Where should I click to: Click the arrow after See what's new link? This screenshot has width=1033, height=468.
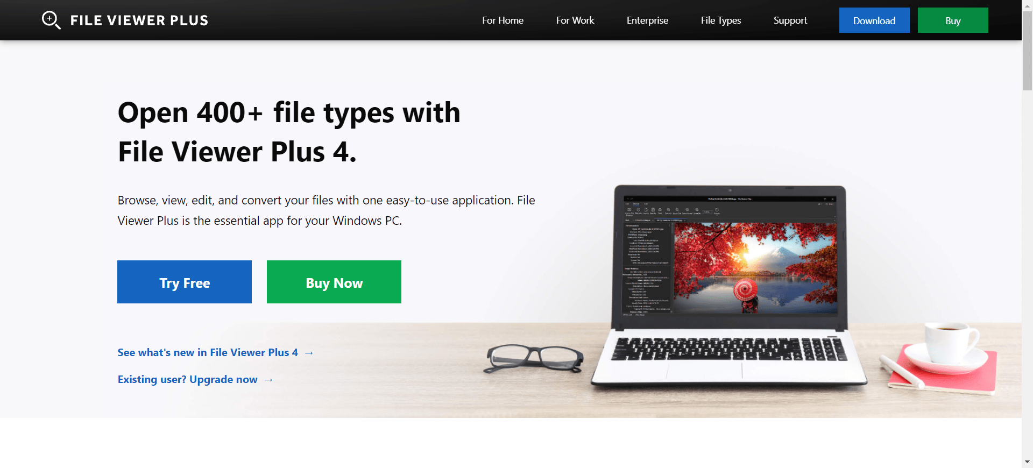tap(309, 353)
